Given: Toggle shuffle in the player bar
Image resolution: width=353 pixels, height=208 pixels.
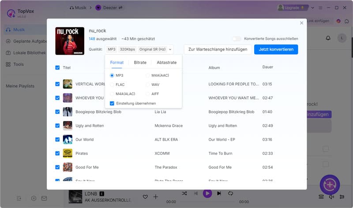Looking at the screenshot, I should tap(184, 193).
